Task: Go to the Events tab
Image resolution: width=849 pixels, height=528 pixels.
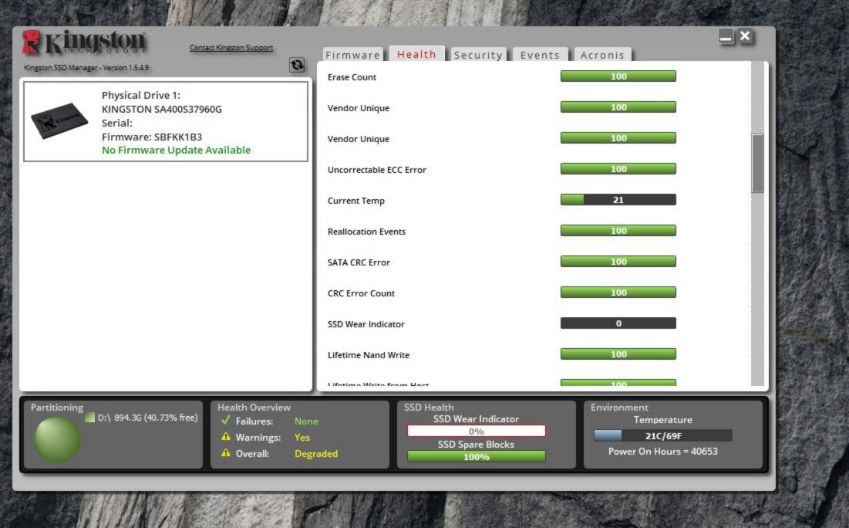Action: point(540,55)
